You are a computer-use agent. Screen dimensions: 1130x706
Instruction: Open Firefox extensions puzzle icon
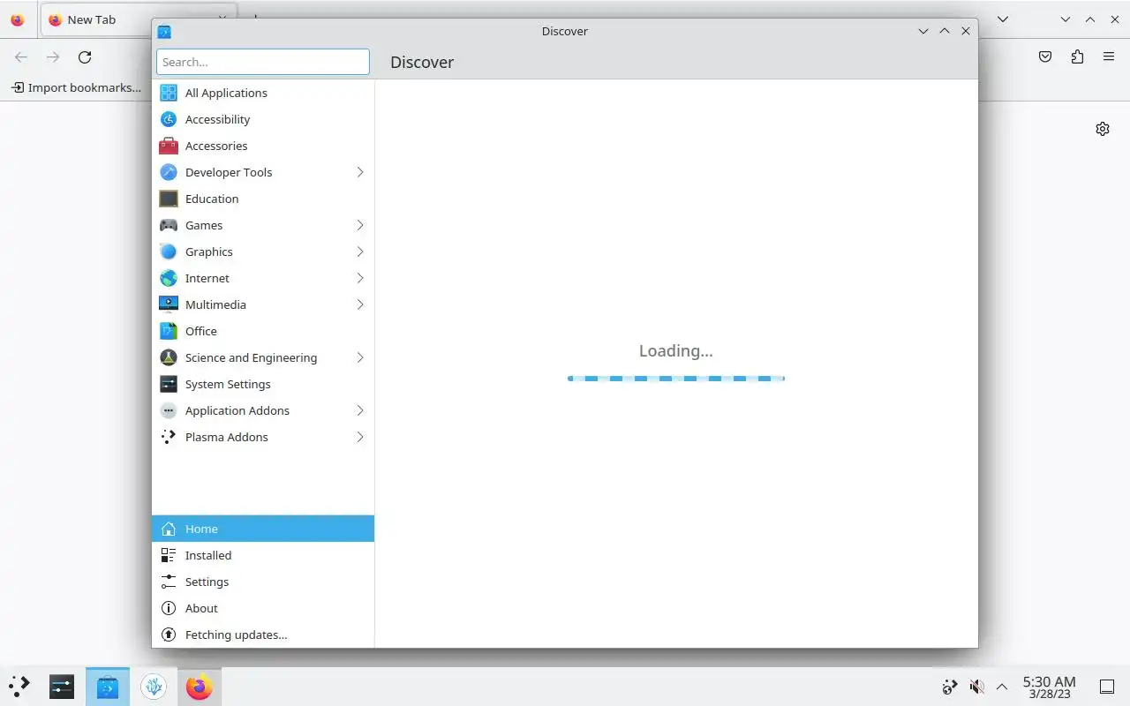[x=1077, y=57]
